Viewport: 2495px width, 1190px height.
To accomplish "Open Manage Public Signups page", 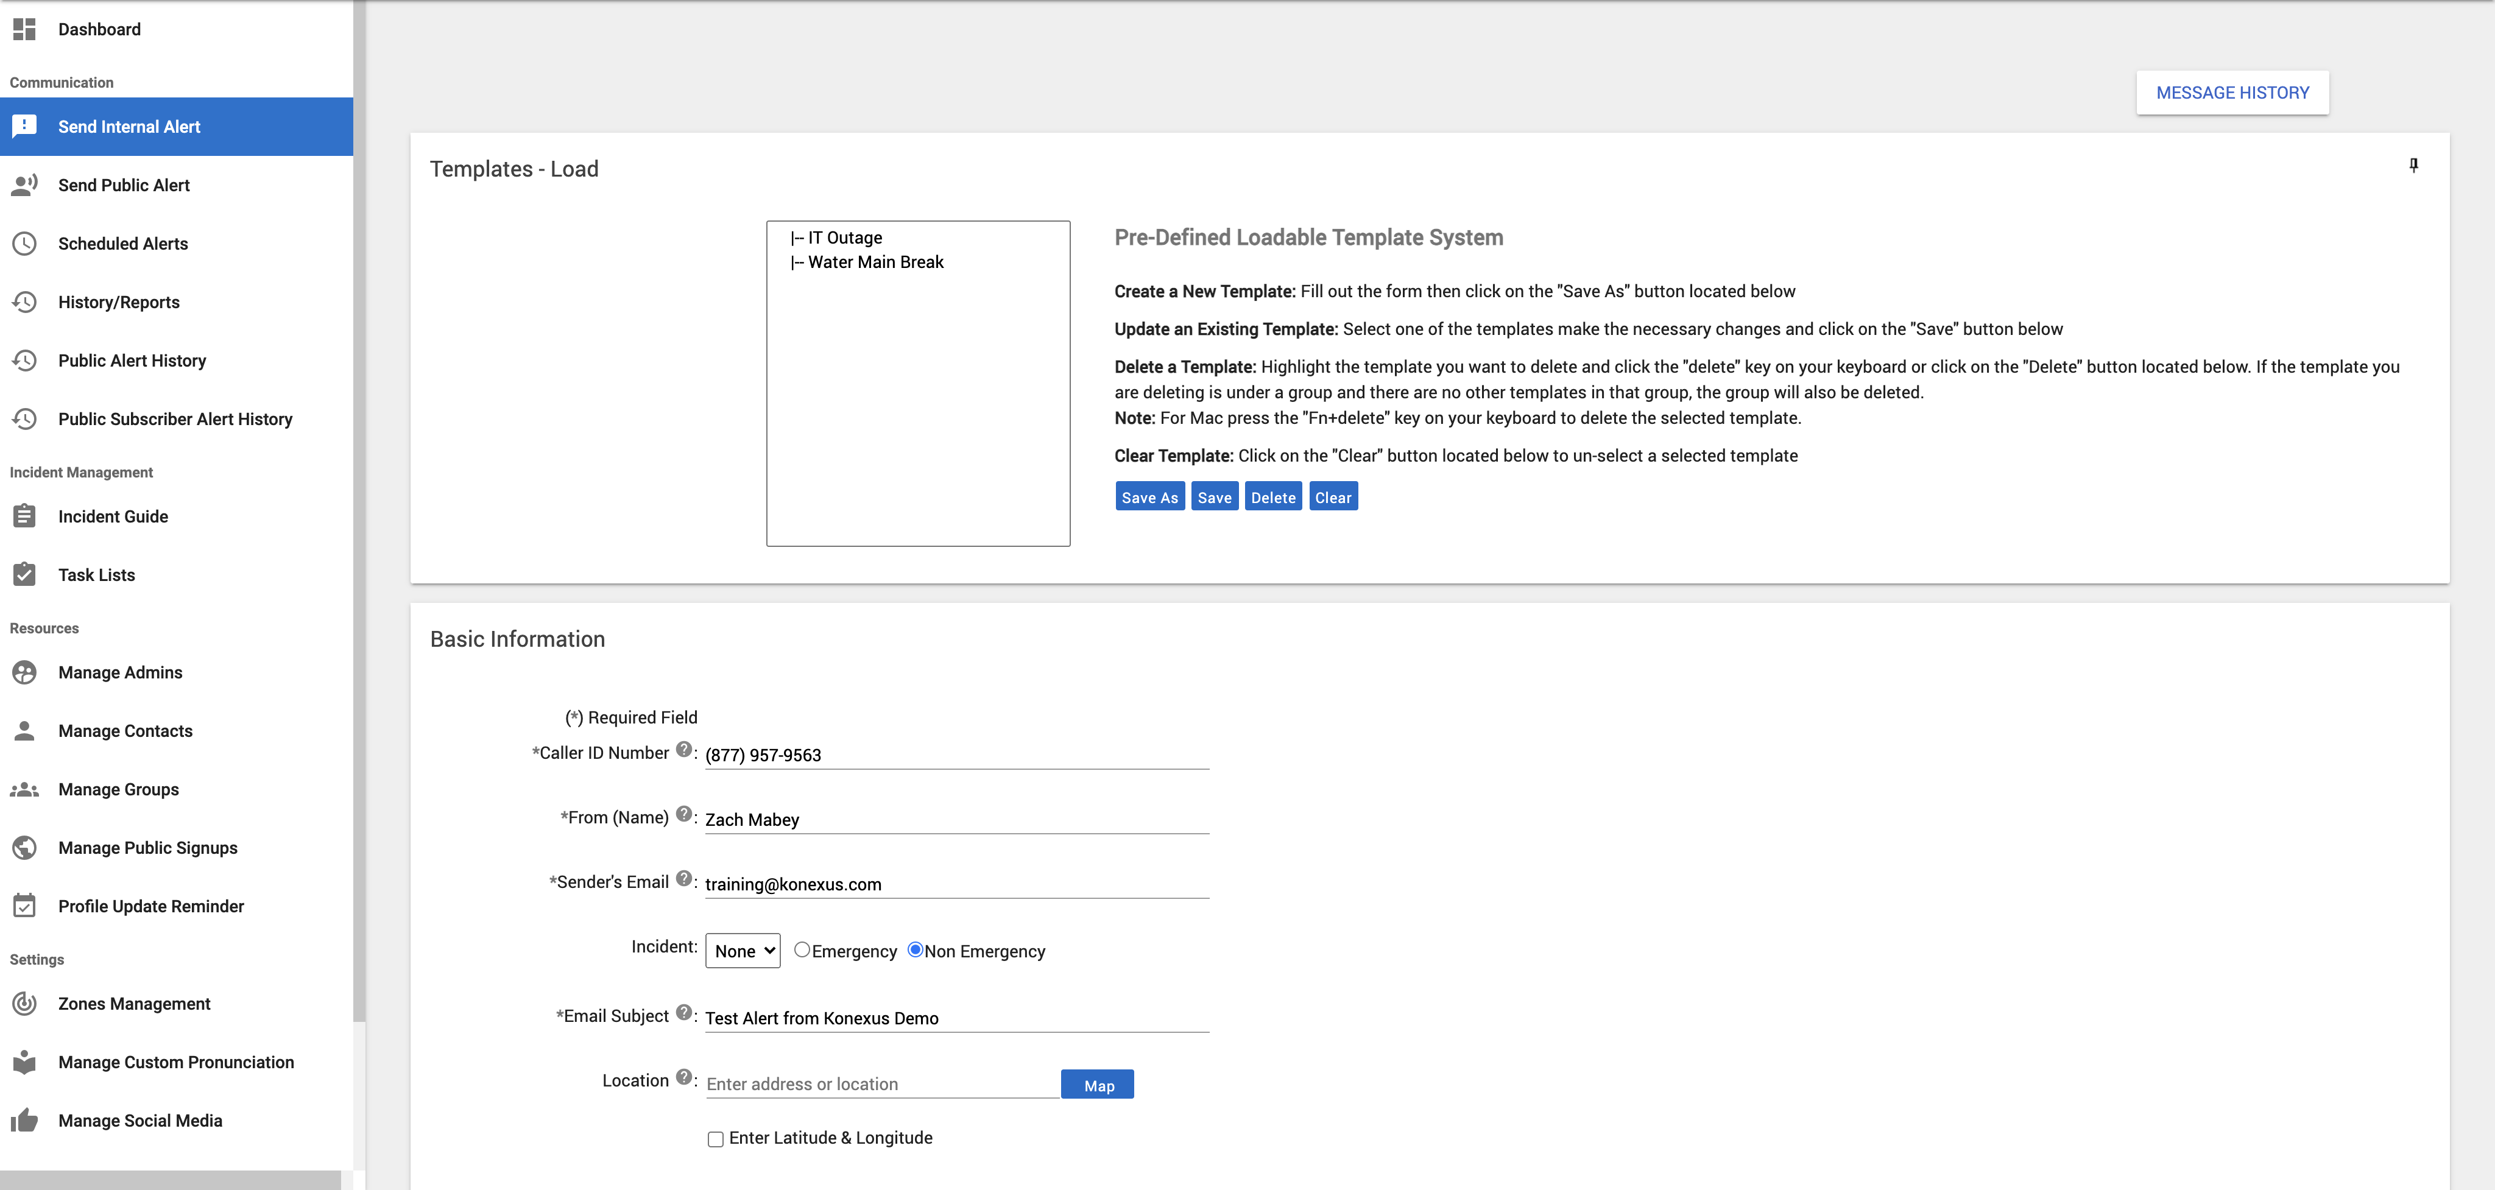I will click(x=176, y=847).
